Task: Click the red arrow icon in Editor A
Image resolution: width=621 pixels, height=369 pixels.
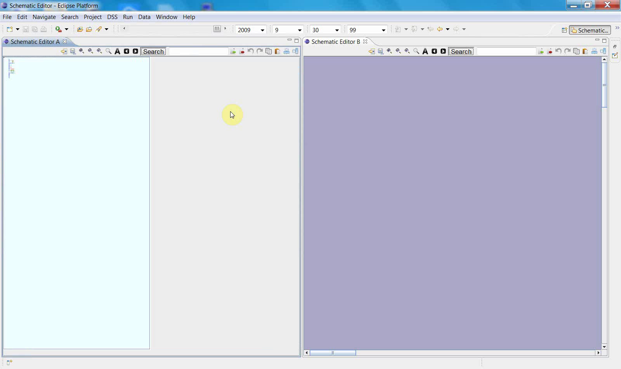Action: 242,52
